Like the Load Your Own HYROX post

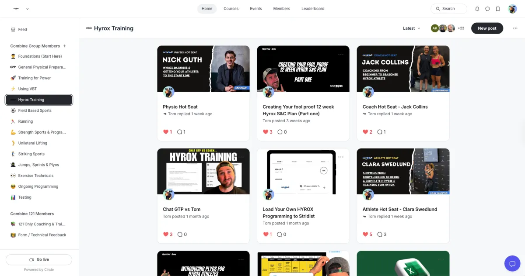click(266, 235)
